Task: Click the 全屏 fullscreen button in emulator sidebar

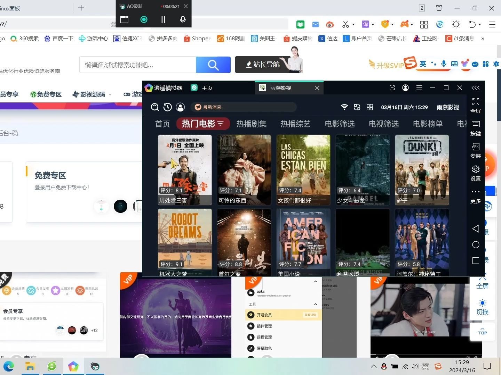Action: [476, 106]
